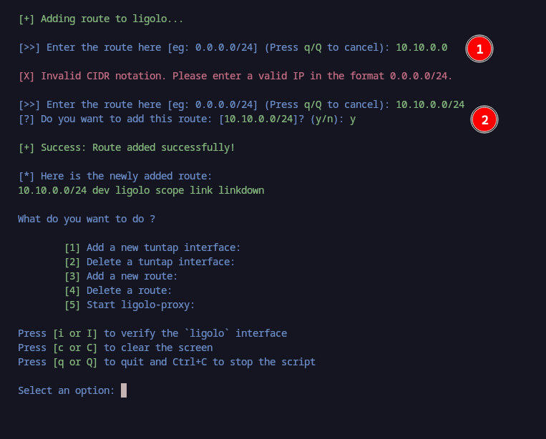546x439 pixels.
Task: Click the entered route 10.10.0.0/24 text
Action: 430,104
